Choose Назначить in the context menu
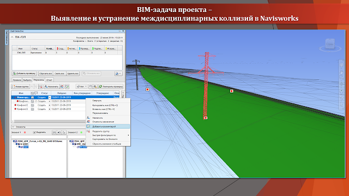This screenshot has height=196, width=349. (x=108, y=118)
